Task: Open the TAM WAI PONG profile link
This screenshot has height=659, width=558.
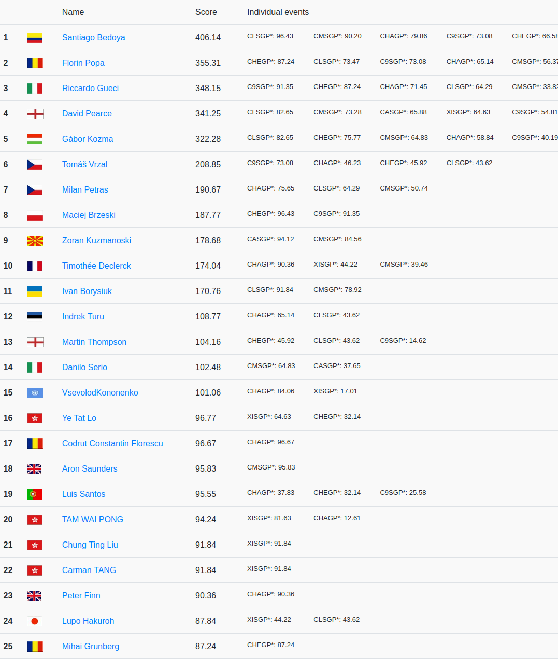Action: [92, 519]
